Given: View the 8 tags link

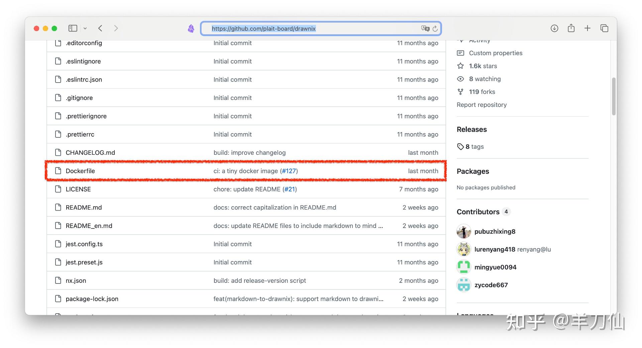Looking at the screenshot, I should (474, 146).
